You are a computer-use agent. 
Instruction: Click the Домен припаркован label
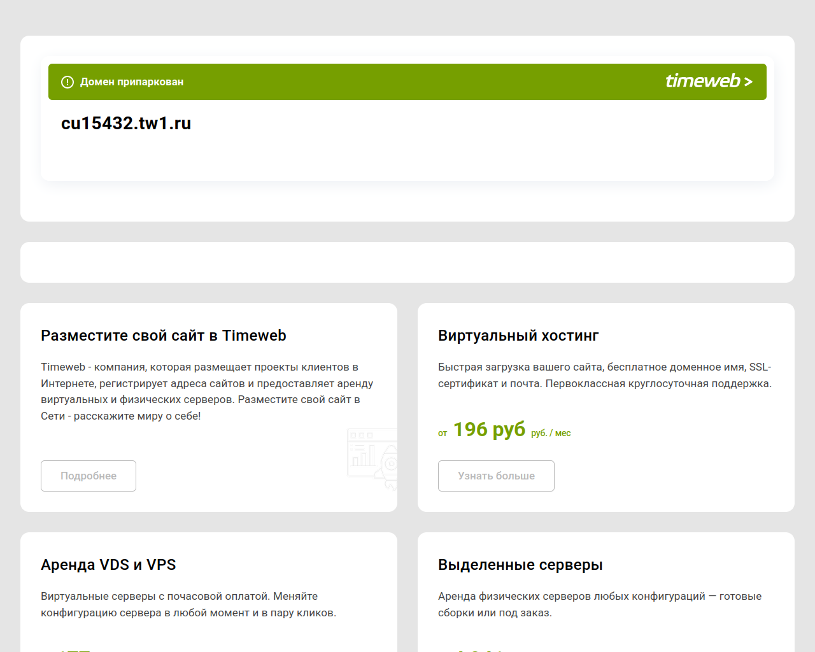(132, 82)
